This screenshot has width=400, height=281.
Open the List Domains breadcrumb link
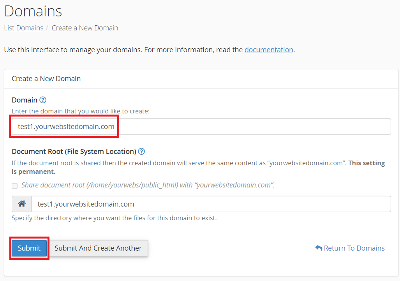pyautogui.click(x=23, y=28)
